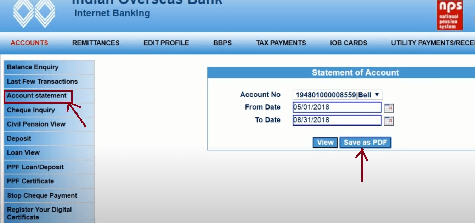The width and height of the screenshot is (475, 223).
Task: Open the Deposit section
Action: (18, 138)
